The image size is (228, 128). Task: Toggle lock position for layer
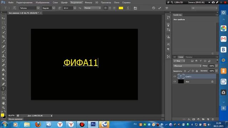[x=193, y=71]
